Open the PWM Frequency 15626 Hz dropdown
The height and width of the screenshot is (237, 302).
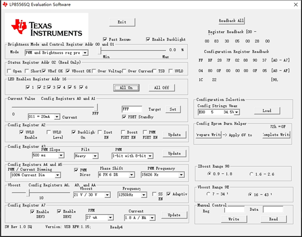(163, 175)
